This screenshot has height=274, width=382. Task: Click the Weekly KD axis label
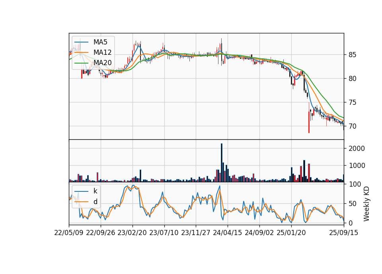point(366,204)
